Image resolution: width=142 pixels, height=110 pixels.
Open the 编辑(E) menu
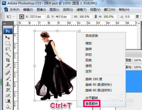pos(28,10)
